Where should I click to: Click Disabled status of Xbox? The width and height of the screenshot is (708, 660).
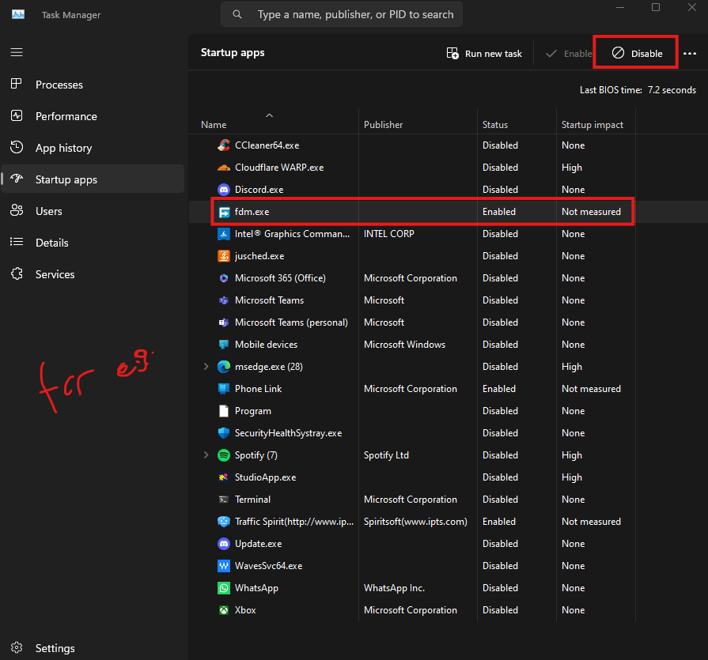(x=500, y=610)
